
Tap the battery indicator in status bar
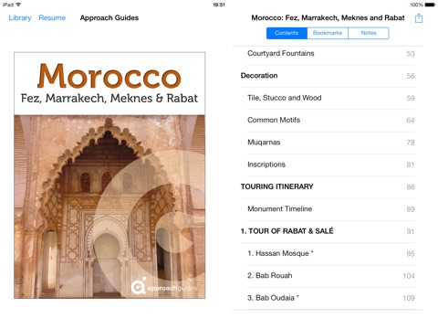(x=430, y=5)
